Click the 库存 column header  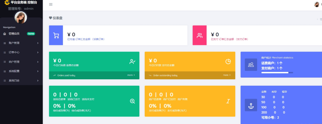(274, 92)
